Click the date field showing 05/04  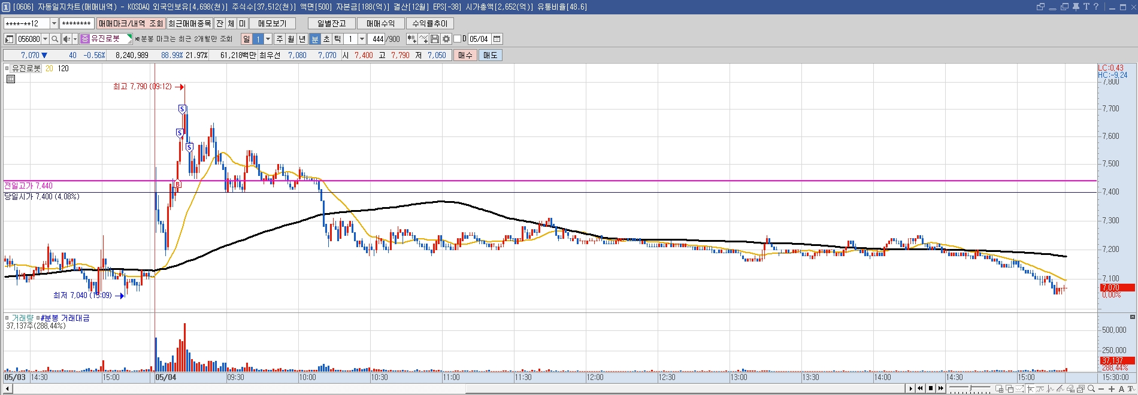point(479,39)
